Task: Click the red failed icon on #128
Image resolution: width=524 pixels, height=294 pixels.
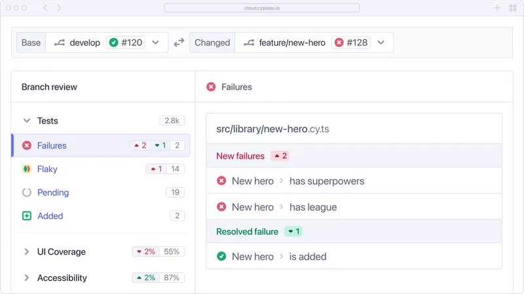Action: pyautogui.click(x=339, y=42)
